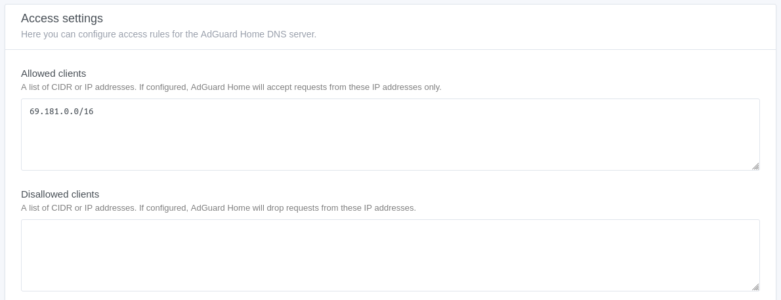
Task: Grab the Allowed clients textarea resize handle
Action: click(x=755, y=166)
